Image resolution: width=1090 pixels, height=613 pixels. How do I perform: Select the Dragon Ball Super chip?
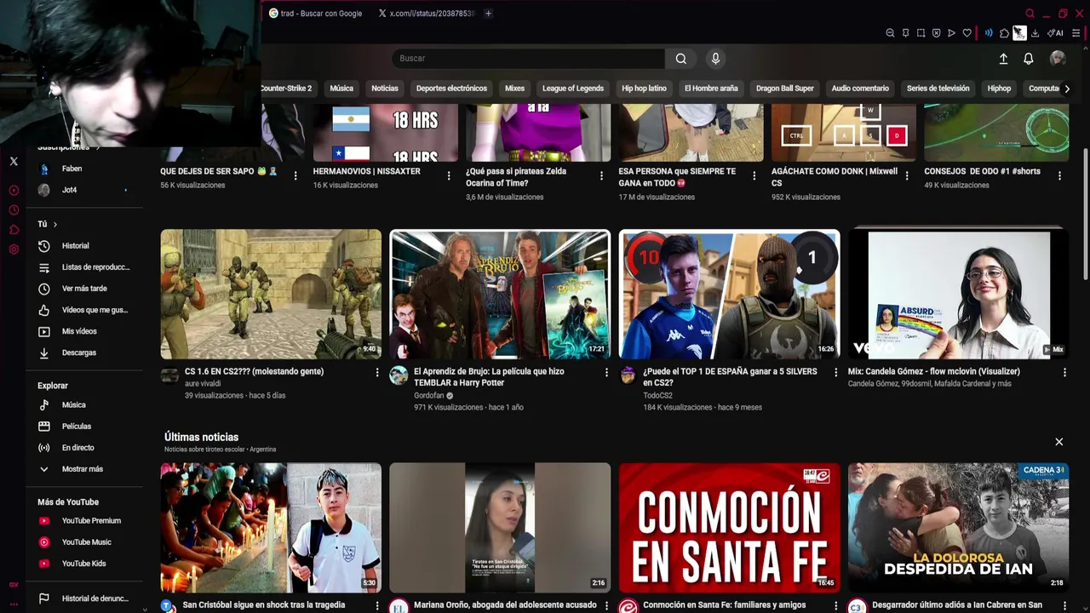click(x=785, y=89)
